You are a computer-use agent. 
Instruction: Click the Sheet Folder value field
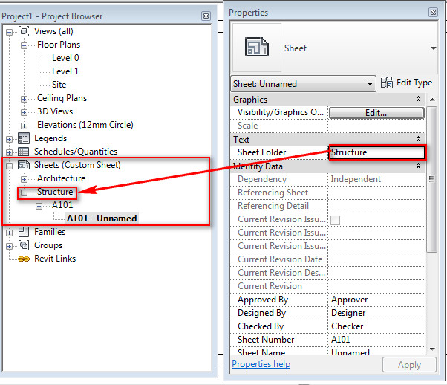(x=377, y=152)
